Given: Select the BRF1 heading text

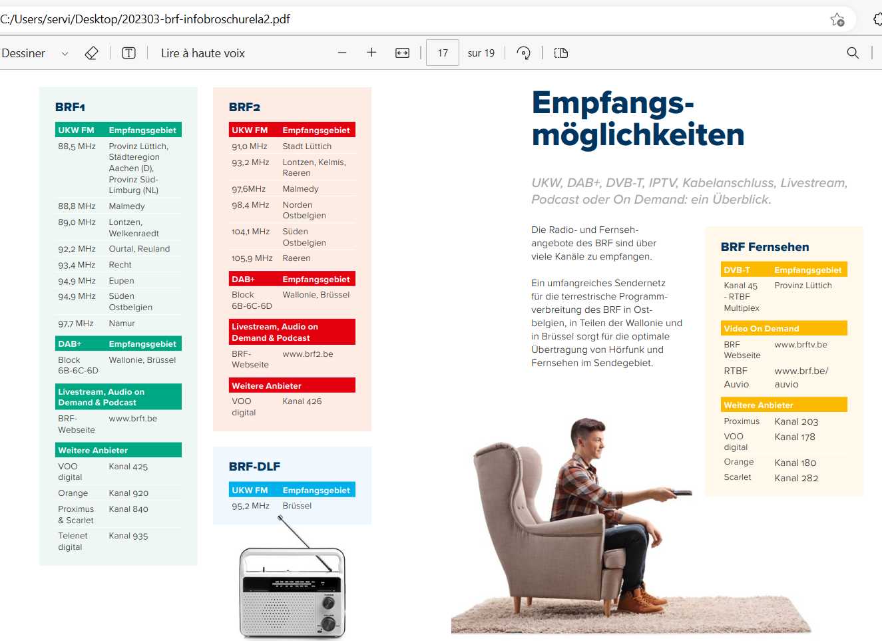Looking at the screenshot, I should [x=70, y=107].
